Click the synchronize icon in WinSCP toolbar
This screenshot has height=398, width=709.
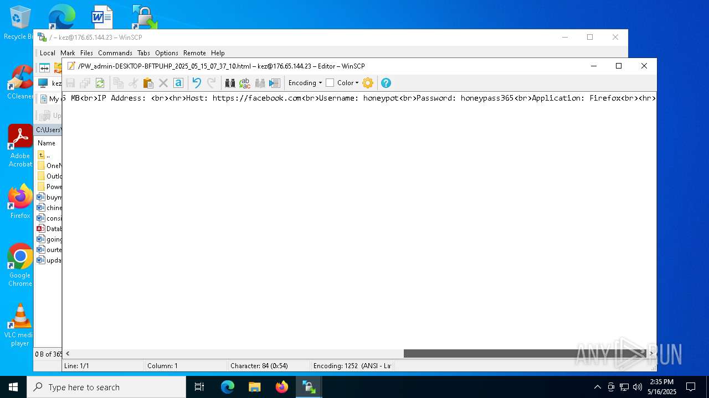pos(44,68)
